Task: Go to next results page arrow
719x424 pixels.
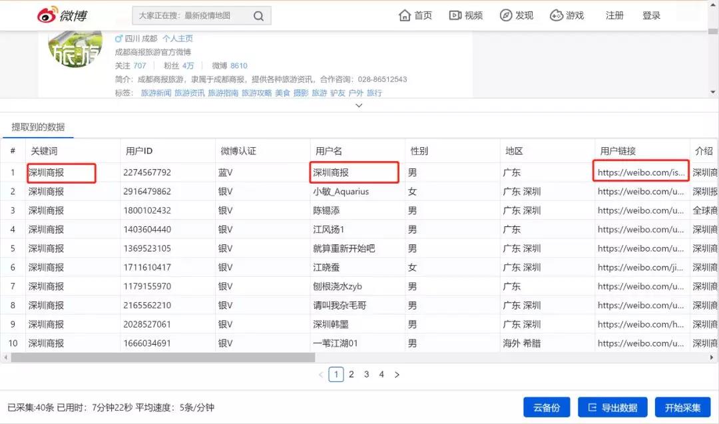Action: point(397,375)
